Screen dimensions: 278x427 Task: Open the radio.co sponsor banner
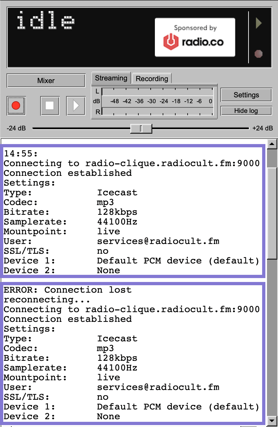[x=195, y=37]
